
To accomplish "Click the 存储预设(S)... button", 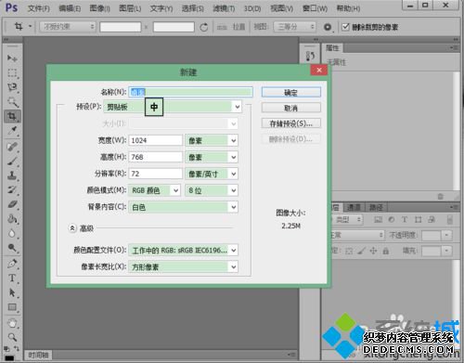I will [x=290, y=123].
